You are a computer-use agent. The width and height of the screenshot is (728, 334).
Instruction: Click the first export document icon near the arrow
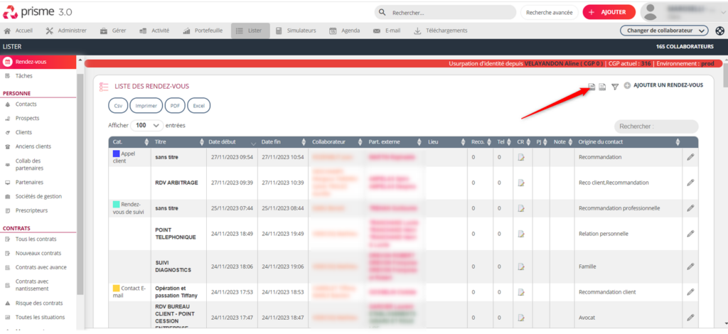pos(591,87)
